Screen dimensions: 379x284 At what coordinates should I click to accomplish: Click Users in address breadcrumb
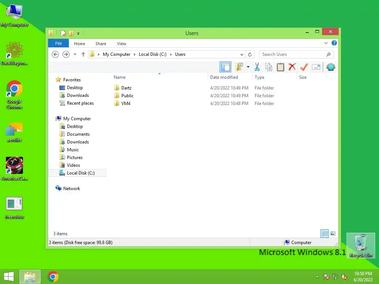pyautogui.click(x=180, y=54)
